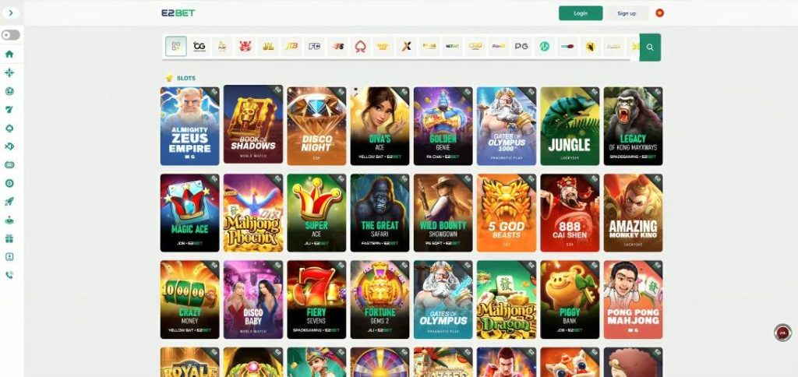
Task: Open the spade card games icon
Action: tap(9, 128)
